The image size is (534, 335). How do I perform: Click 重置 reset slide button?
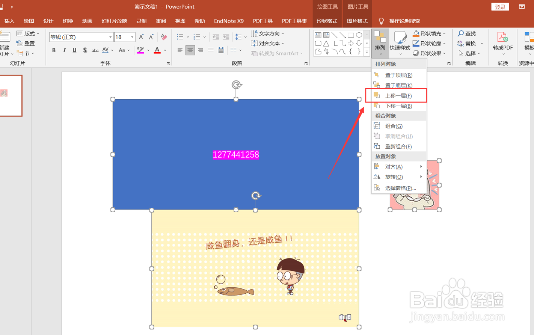(26, 43)
